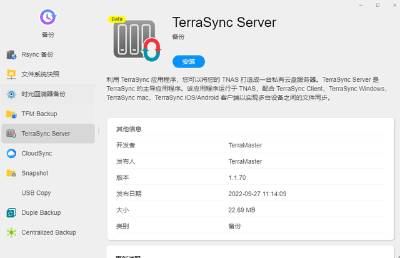Click the 时光回溯器备份 icon

click(x=11, y=94)
